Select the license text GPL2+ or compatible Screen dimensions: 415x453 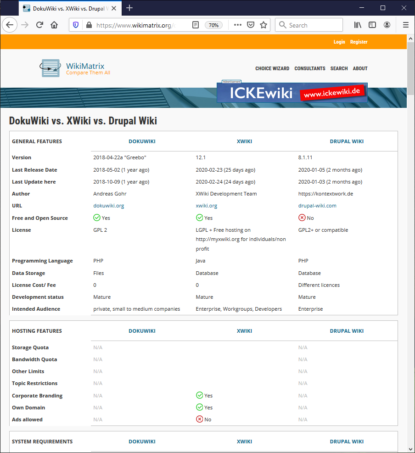click(323, 230)
